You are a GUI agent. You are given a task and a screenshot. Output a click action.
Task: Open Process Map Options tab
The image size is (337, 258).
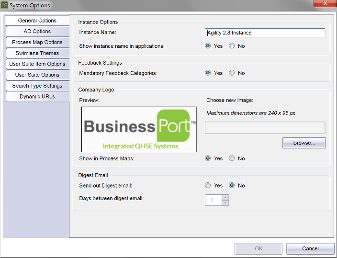(x=37, y=42)
